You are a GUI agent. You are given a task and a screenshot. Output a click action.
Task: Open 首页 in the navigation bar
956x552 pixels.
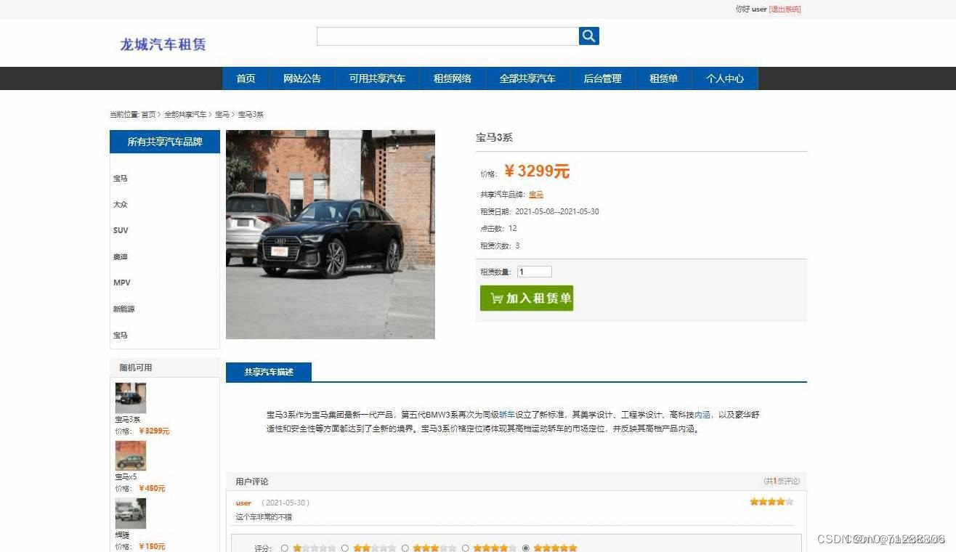246,78
